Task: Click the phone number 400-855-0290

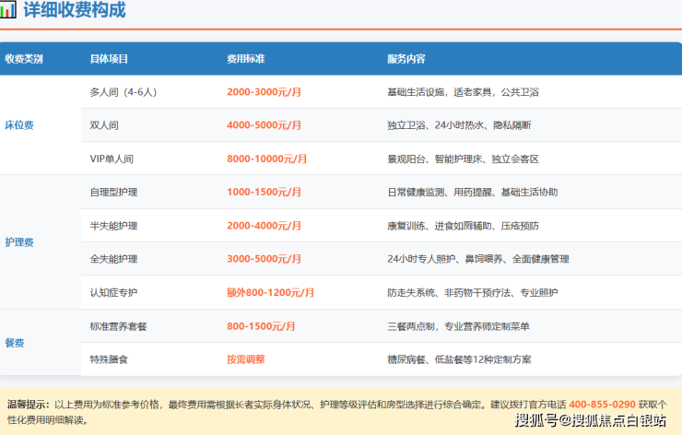Action: pos(602,405)
